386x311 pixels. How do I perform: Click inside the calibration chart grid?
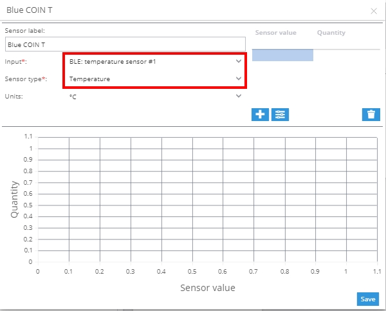tap(206, 200)
